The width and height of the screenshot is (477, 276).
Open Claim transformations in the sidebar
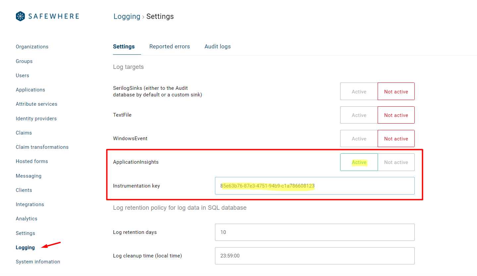point(42,147)
